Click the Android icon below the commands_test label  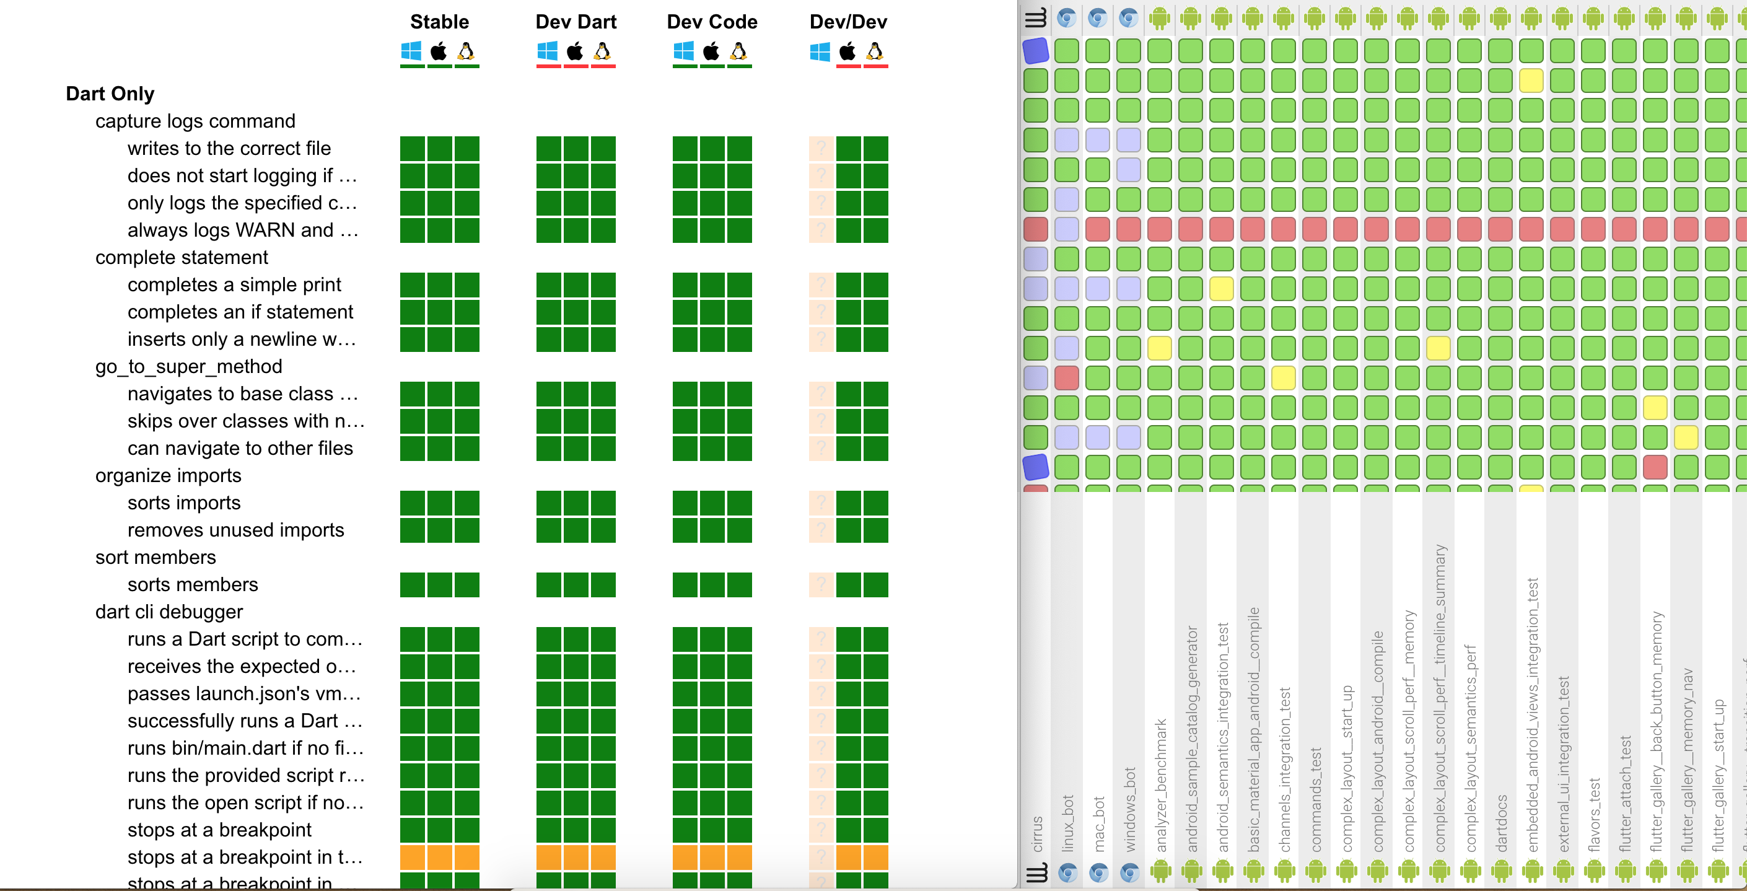1316,872
